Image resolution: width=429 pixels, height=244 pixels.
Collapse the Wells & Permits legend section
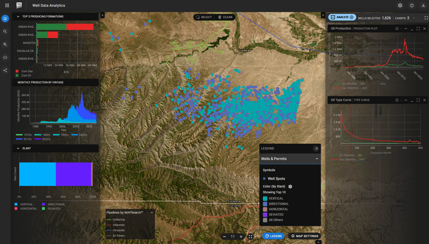click(317, 159)
